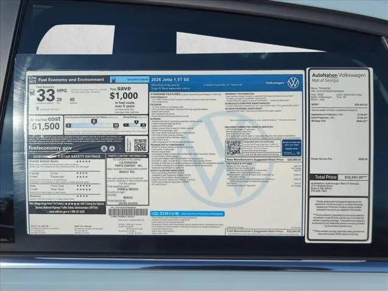The width and height of the screenshot is (388, 291).
Task: Click the '$1,500' annual fuel cost
Action: [46, 126]
